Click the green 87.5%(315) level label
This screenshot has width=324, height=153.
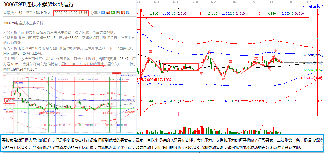[x=312, y=70]
